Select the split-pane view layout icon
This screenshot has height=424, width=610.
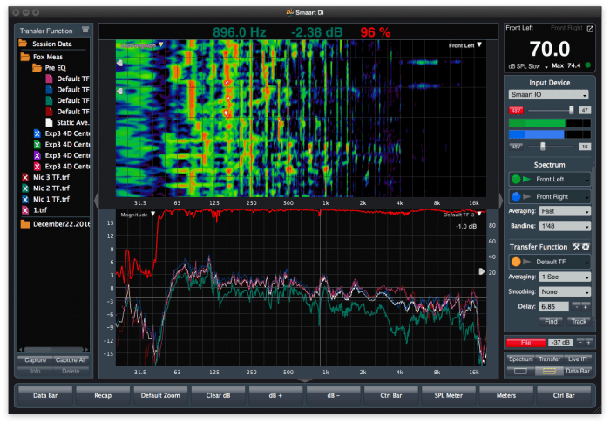(549, 371)
